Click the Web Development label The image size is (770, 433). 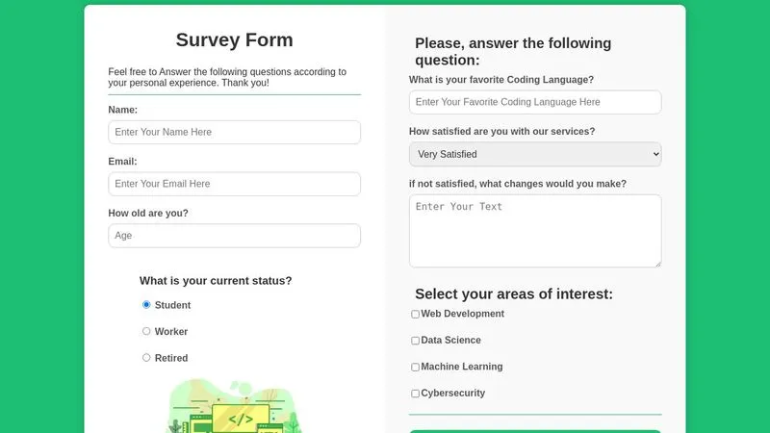(462, 314)
